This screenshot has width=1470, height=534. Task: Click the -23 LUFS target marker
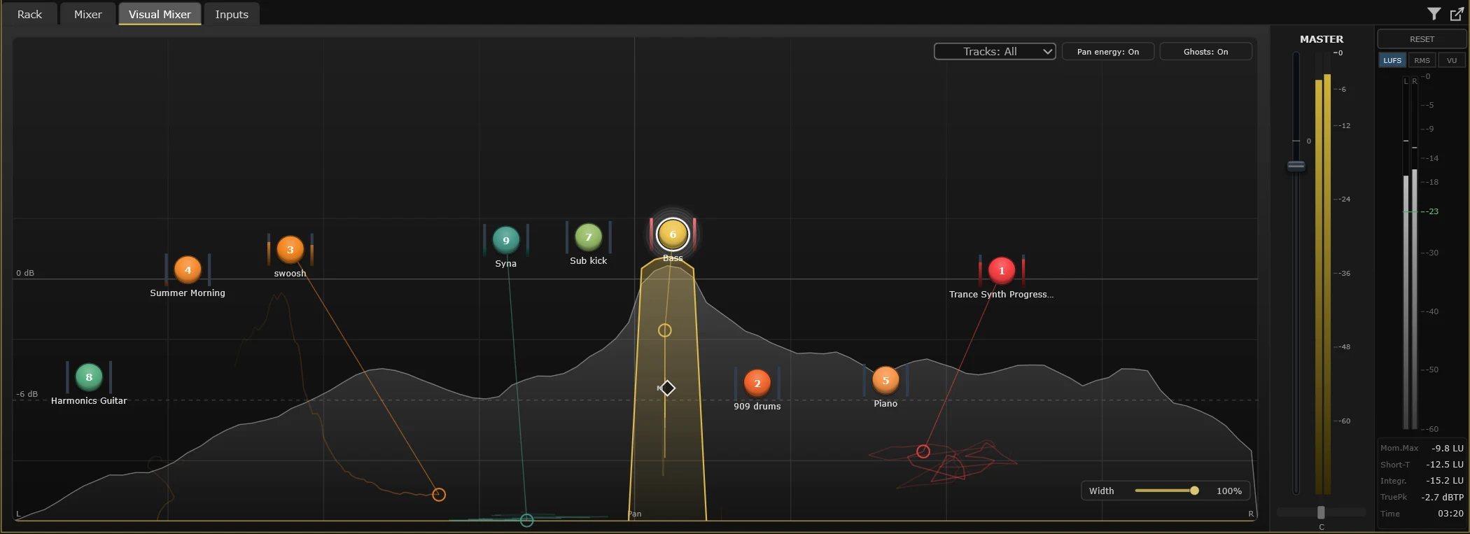click(x=1433, y=211)
